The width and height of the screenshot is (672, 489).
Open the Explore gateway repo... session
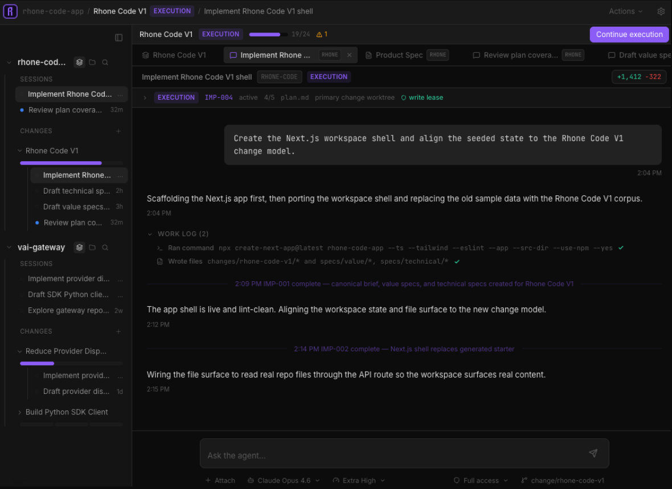pyautogui.click(x=71, y=311)
